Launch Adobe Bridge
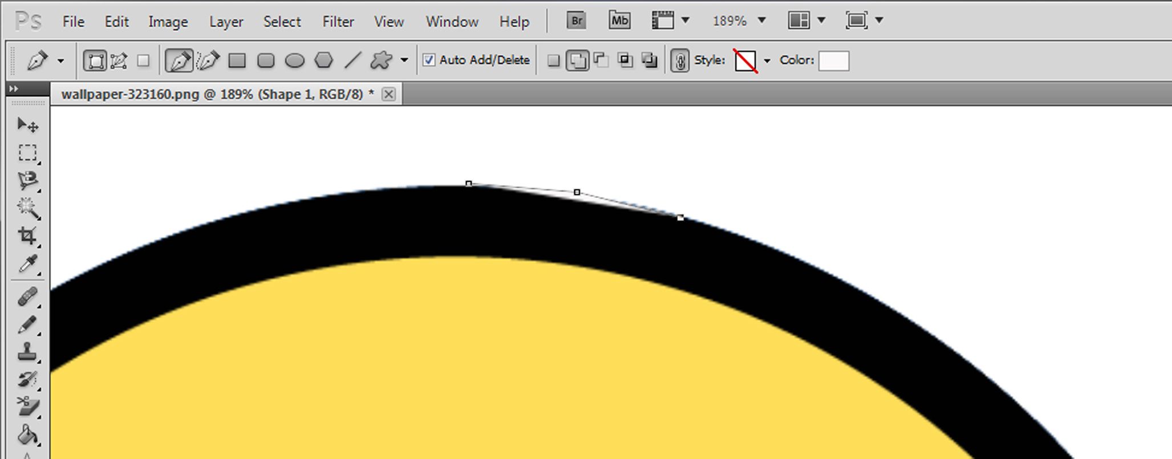Image resolution: width=1172 pixels, height=459 pixels. (x=576, y=21)
